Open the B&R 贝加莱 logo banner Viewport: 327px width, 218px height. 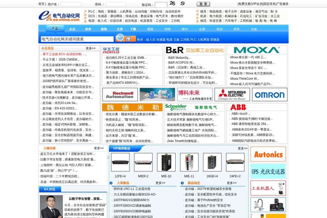pyautogui.click(x=195, y=50)
